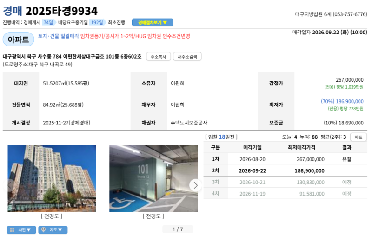
Task: Click 개시결정 value 2025-11-27(강제경매)
Action: tap(66, 123)
